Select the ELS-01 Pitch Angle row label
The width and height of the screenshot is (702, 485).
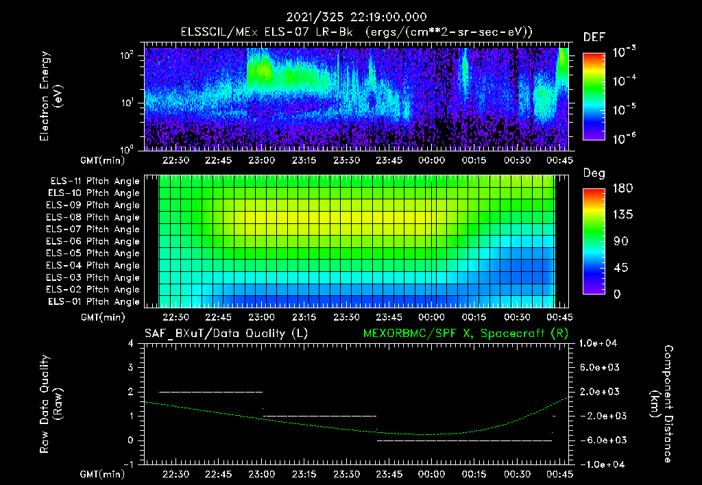click(x=94, y=301)
